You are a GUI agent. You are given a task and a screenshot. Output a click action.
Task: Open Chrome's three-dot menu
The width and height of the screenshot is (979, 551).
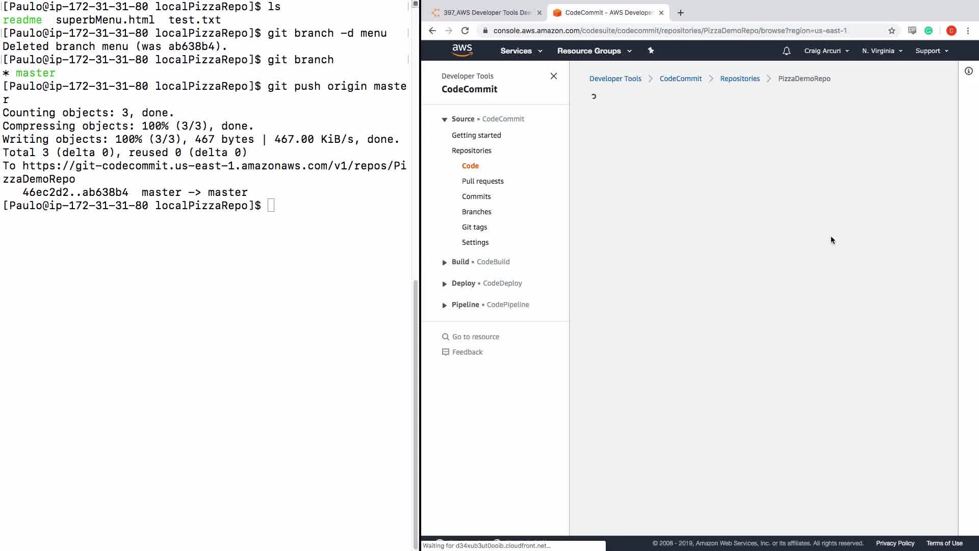coord(968,31)
